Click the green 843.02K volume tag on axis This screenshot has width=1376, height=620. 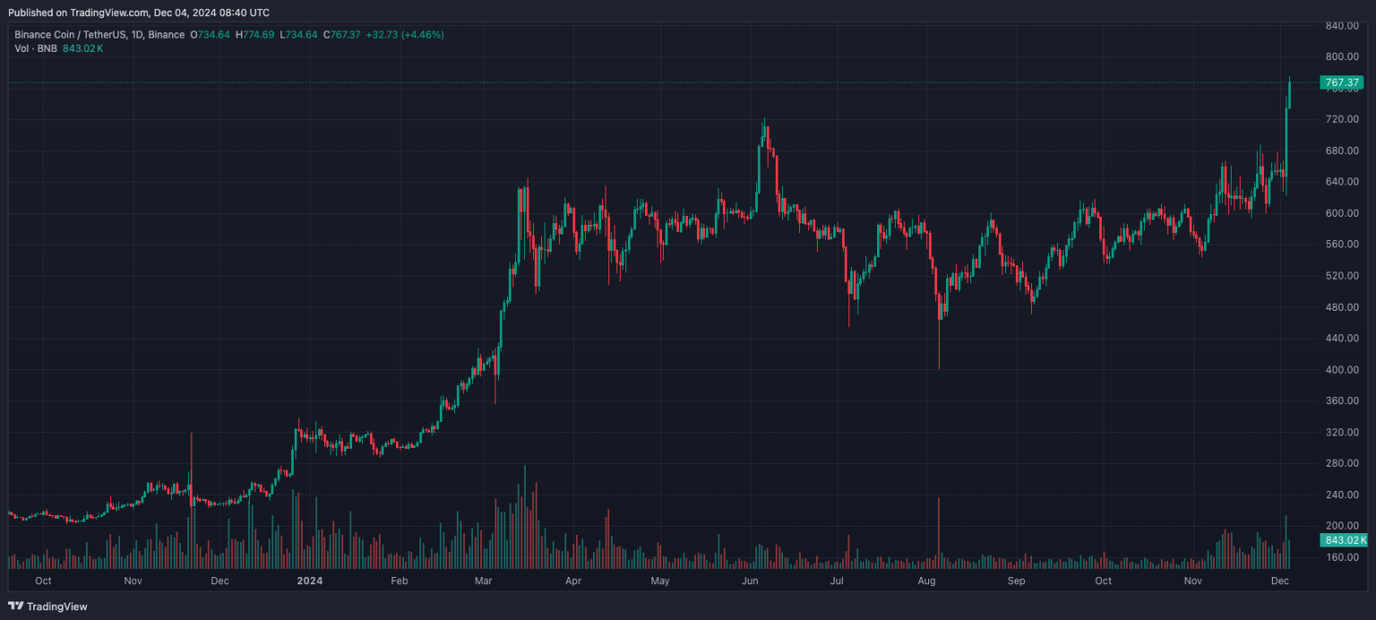pos(1344,540)
